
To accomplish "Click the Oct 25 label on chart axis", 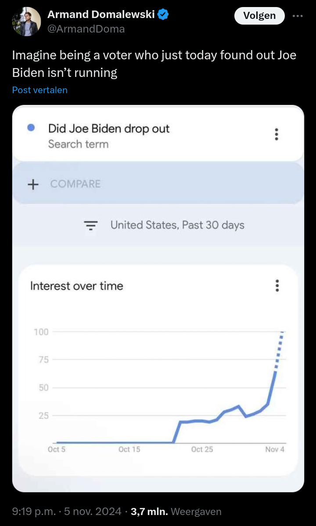I will (202, 450).
